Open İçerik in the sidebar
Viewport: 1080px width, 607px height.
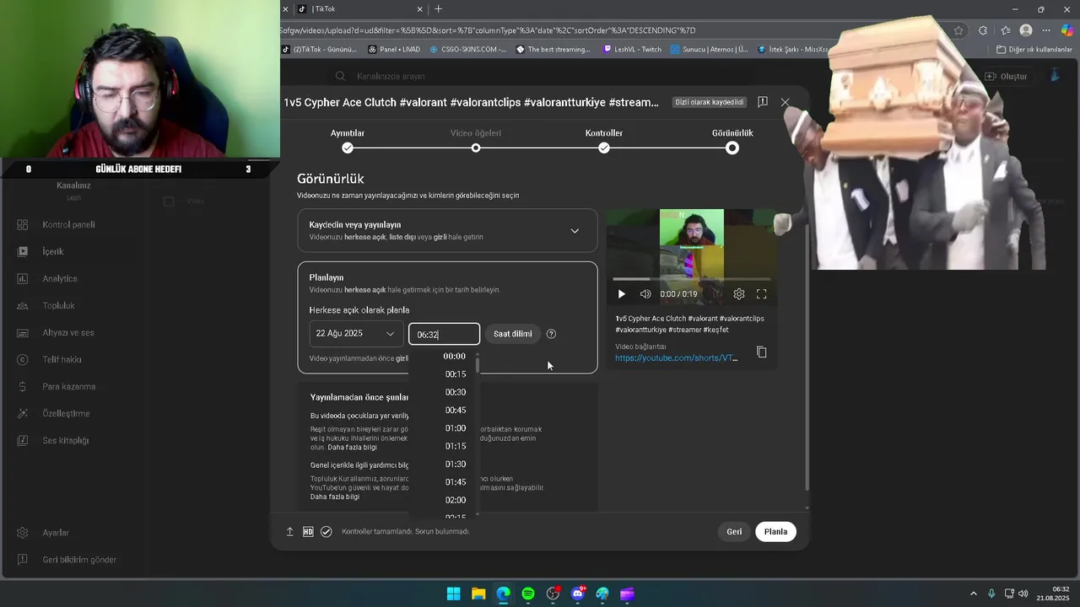point(52,252)
